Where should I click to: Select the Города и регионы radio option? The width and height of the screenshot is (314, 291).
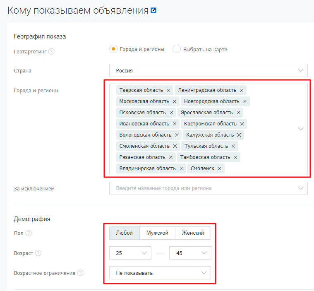tap(113, 49)
